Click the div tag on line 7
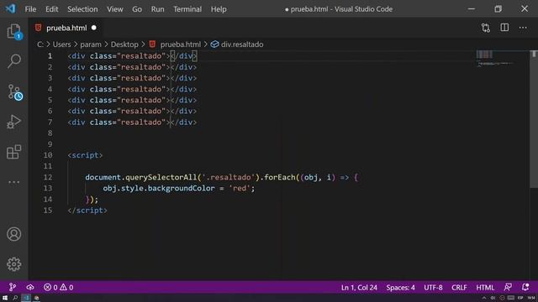This screenshot has height=302, width=538. click(x=78, y=122)
